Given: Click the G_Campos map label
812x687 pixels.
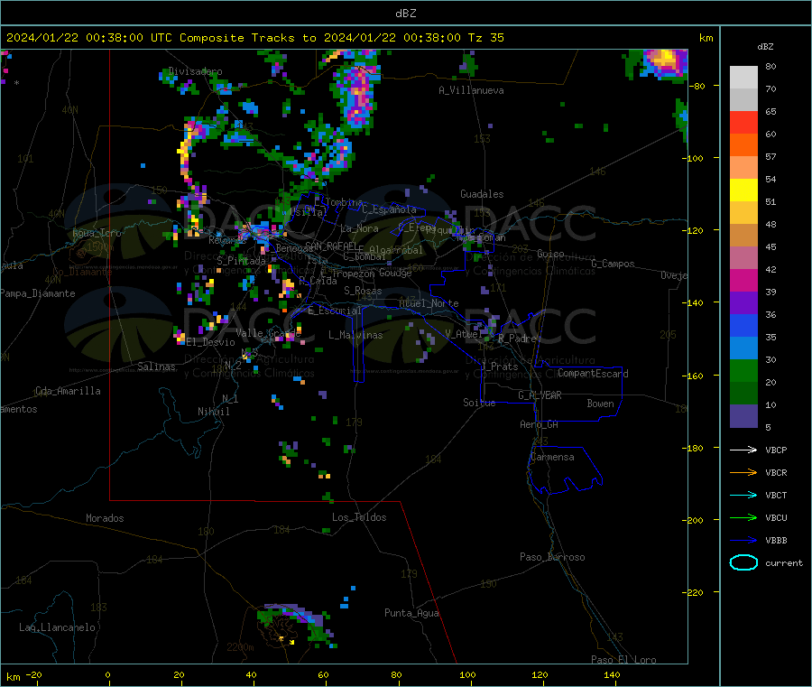Looking at the screenshot, I should (613, 264).
